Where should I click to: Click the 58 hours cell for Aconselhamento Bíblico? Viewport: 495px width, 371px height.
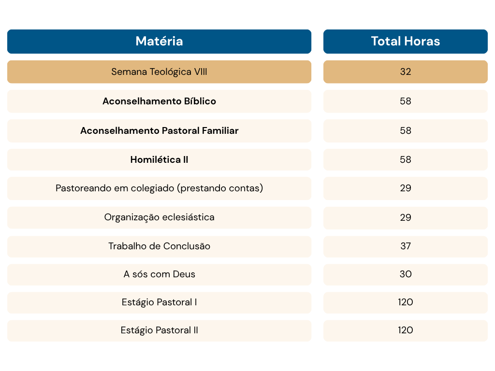pos(406,101)
